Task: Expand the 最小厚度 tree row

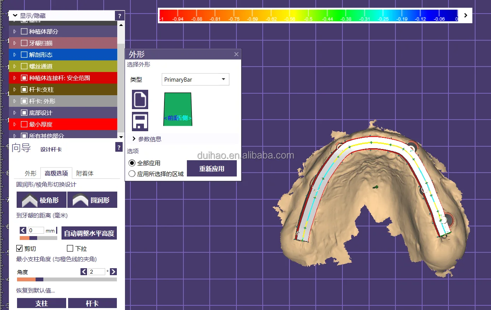Action: [15, 124]
